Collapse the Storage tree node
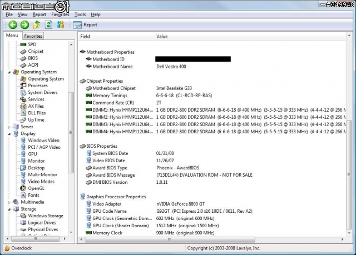This screenshot has height=255, width=356. pos(9,209)
